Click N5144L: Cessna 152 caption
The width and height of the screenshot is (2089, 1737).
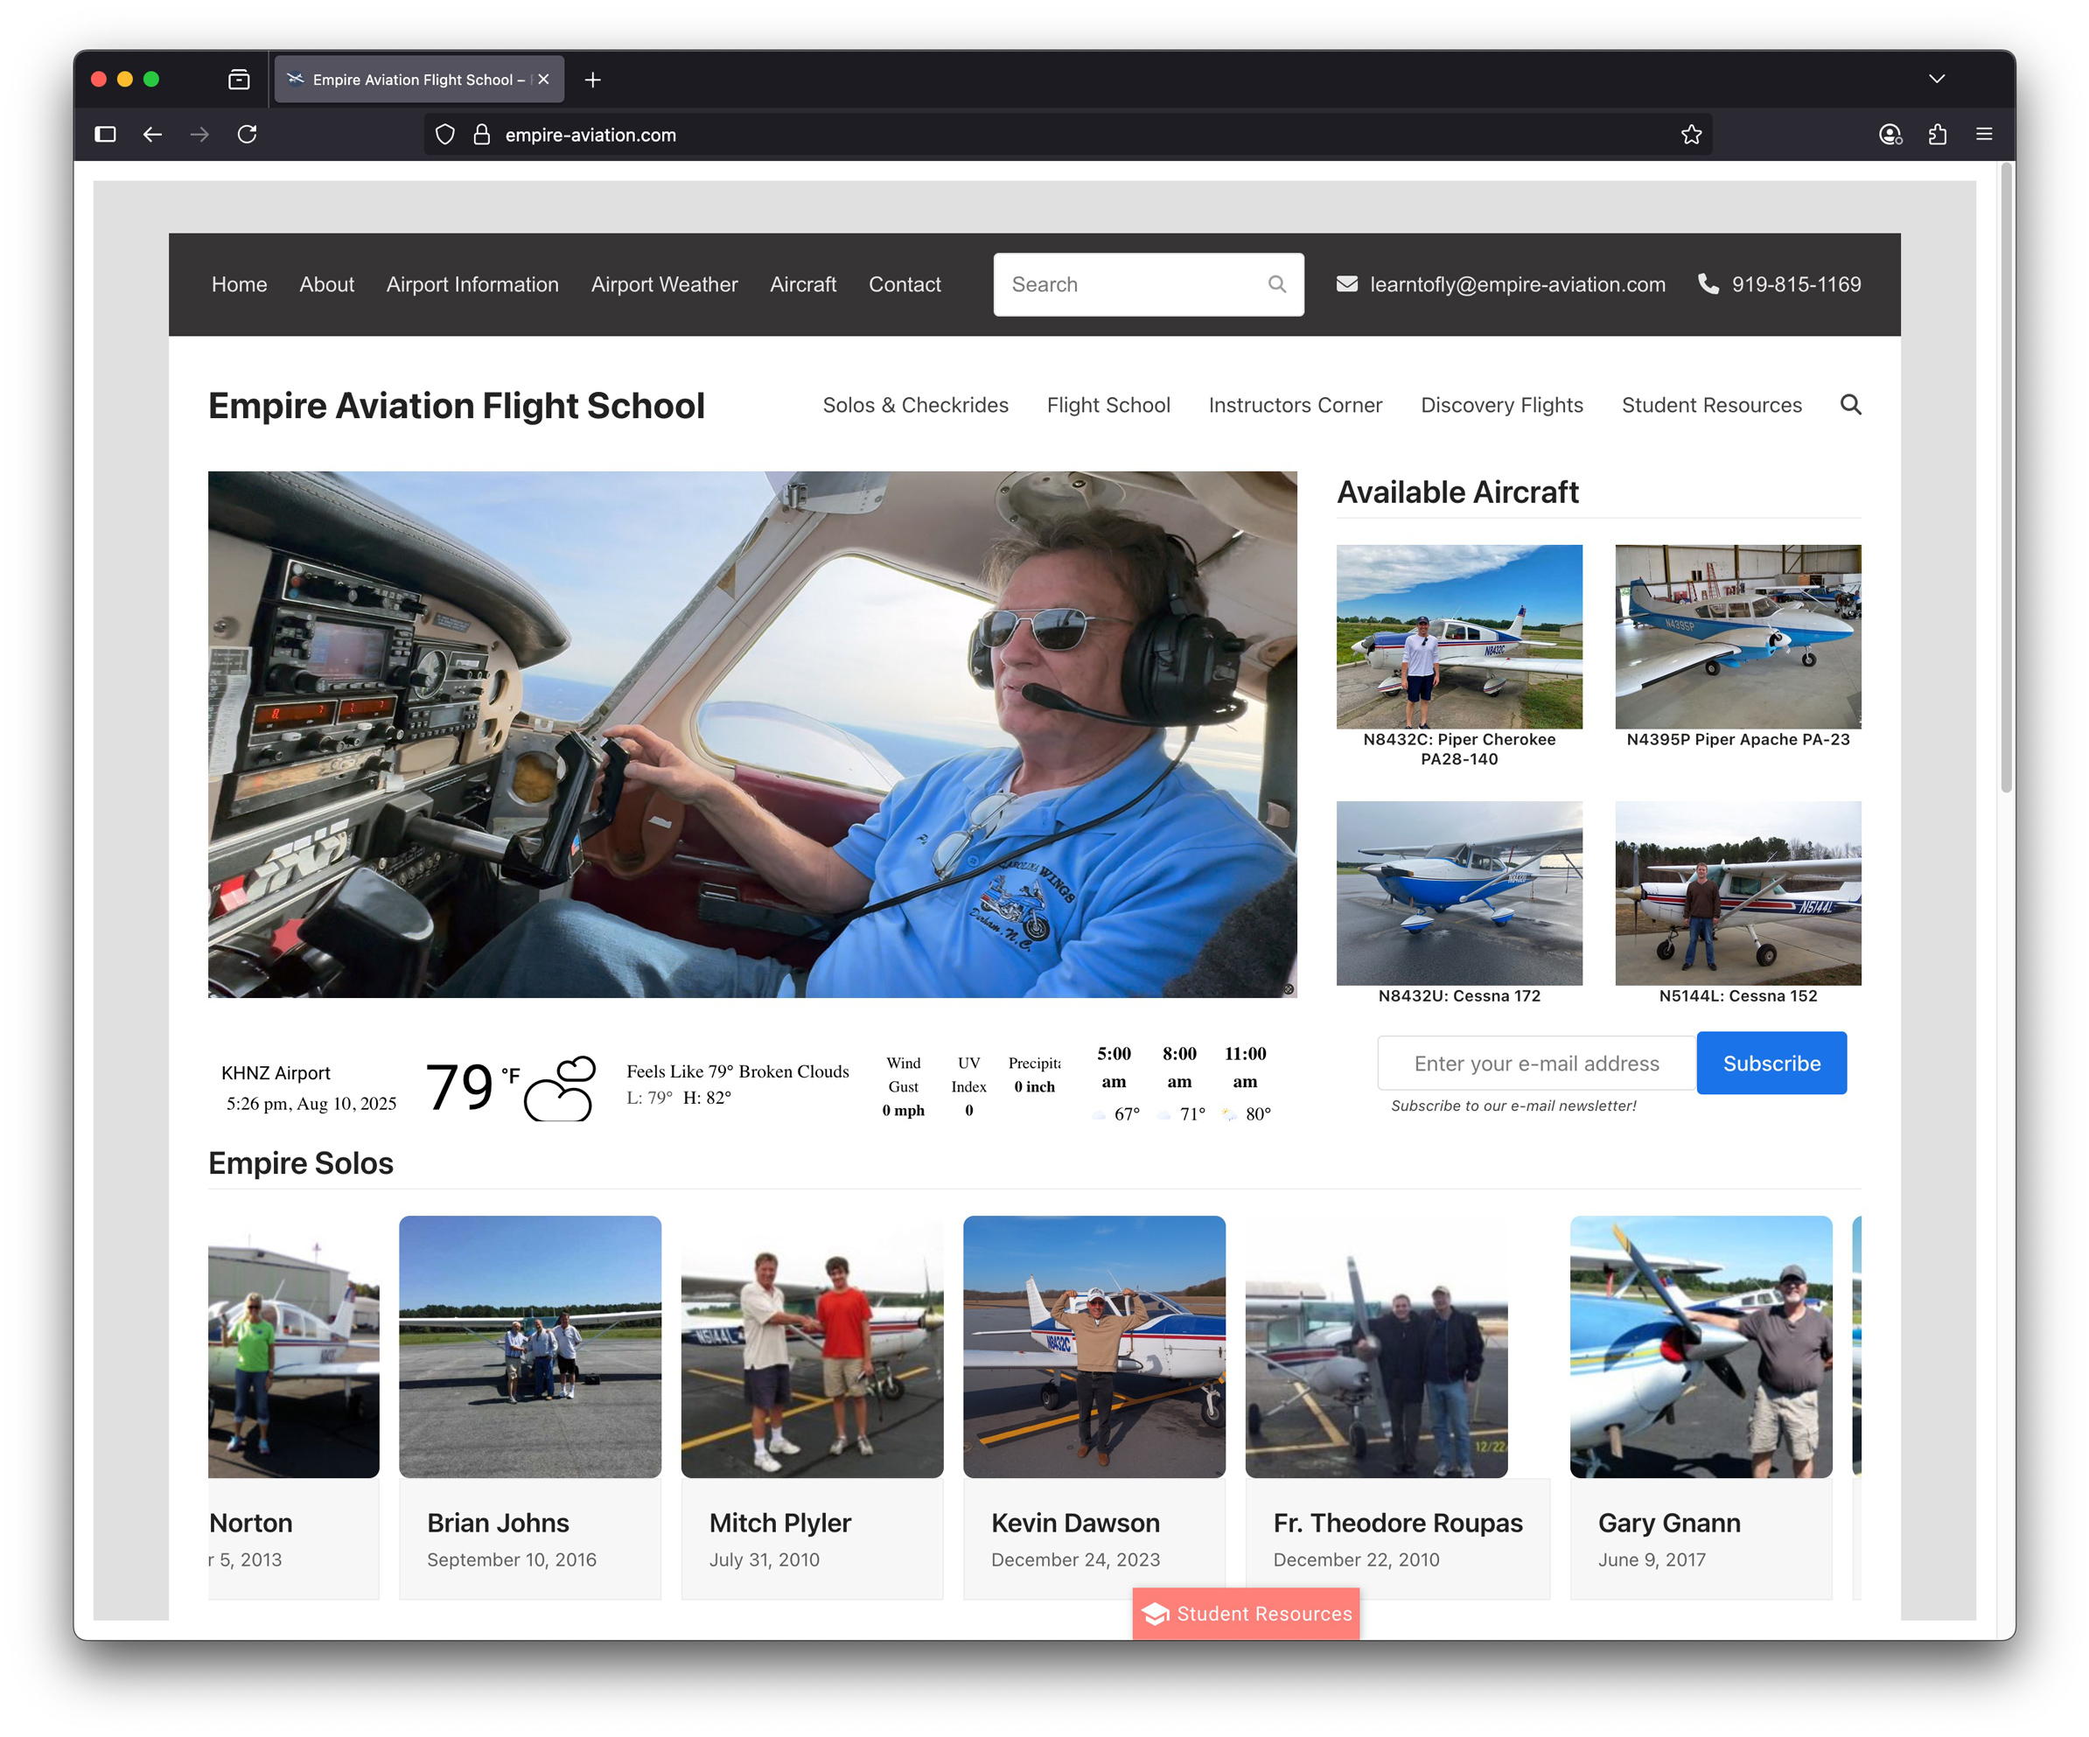tap(1738, 996)
